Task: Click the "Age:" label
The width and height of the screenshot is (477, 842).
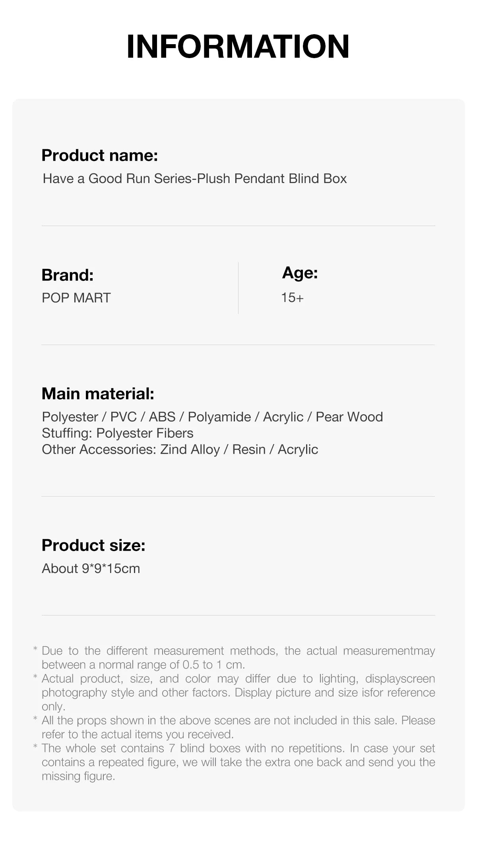Action: click(300, 273)
